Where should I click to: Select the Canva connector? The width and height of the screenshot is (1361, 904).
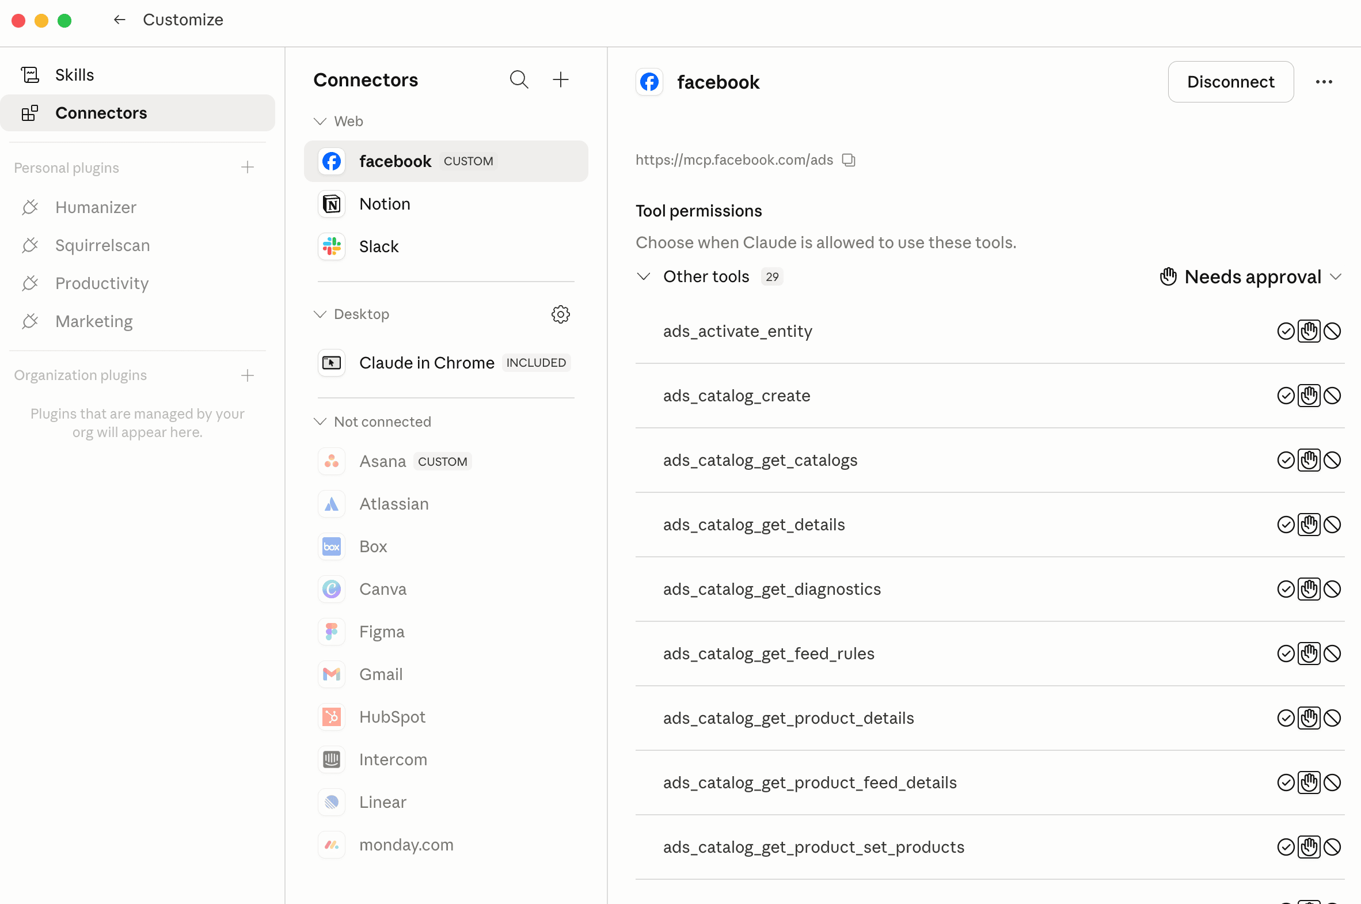coord(446,589)
